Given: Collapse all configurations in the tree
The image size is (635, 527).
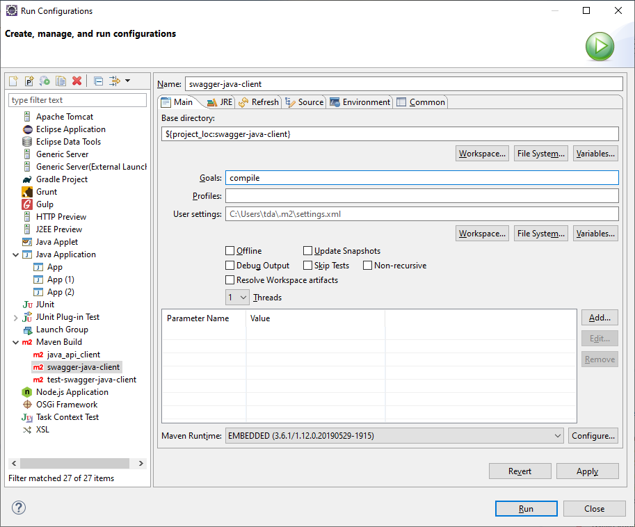Looking at the screenshot, I should coord(98,81).
